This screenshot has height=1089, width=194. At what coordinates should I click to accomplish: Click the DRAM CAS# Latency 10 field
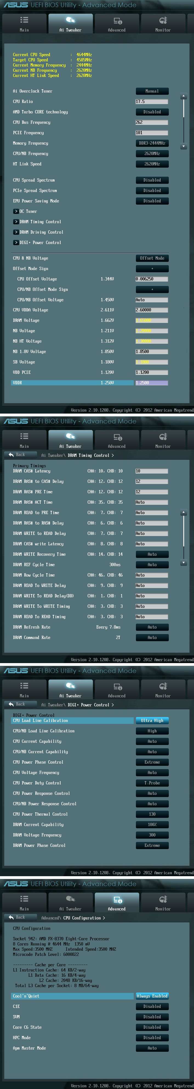point(152,471)
